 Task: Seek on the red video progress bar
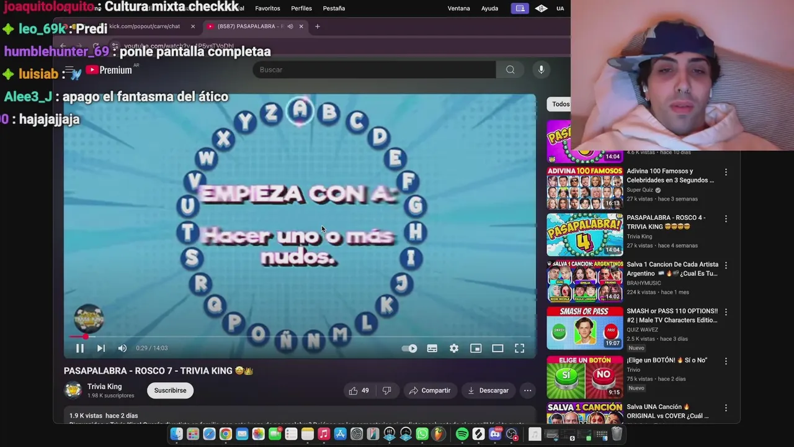pos(300,336)
